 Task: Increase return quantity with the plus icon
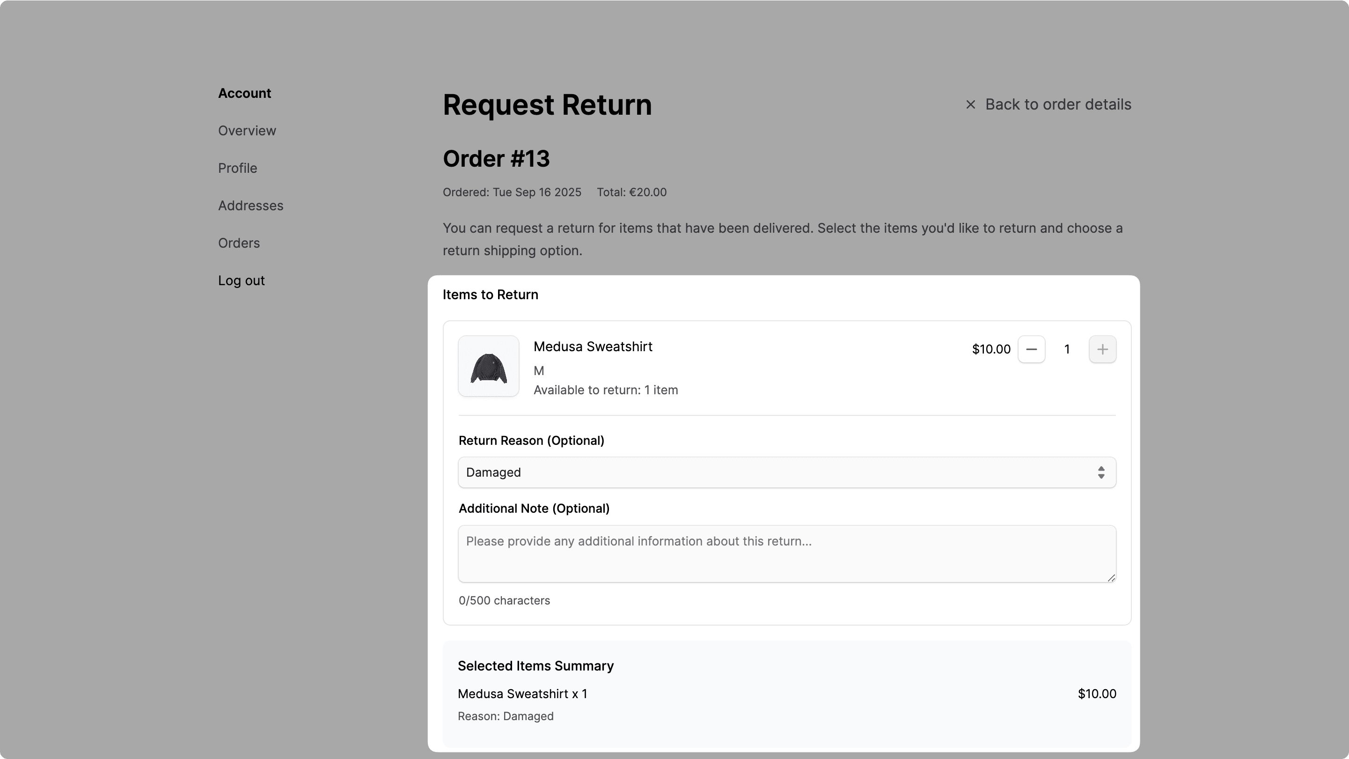[1102, 349]
